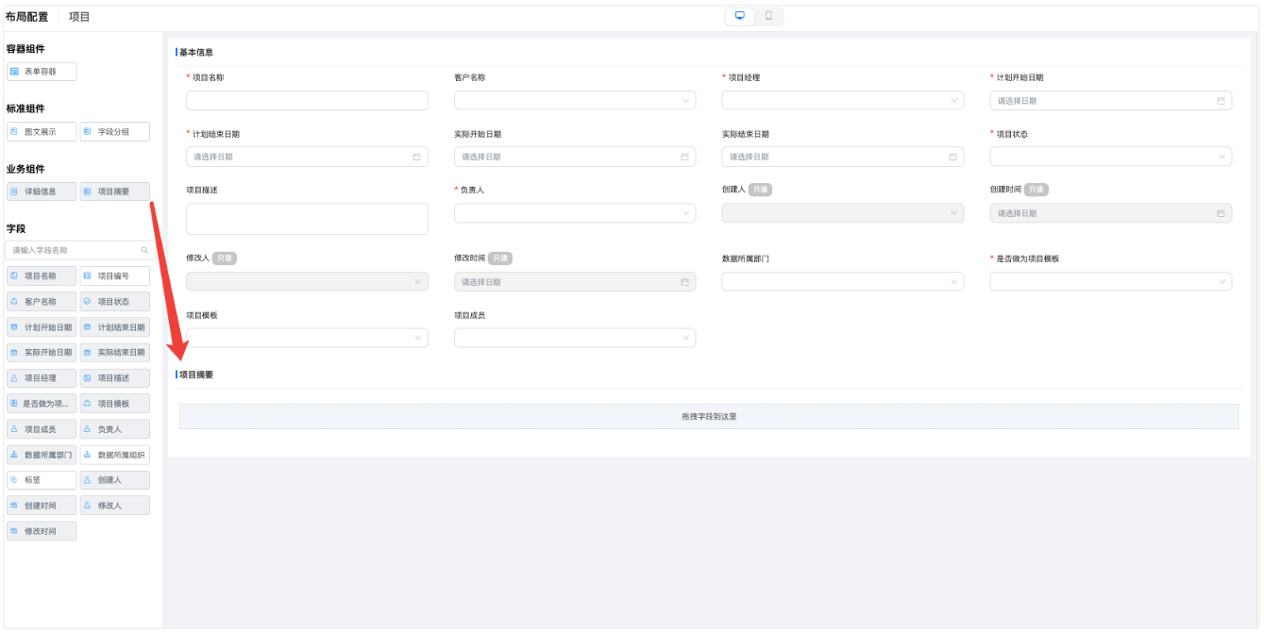Pick the 修改时间 field chip in sidebar
Viewport: 1264px width, 633px height.
pos(42,531)
